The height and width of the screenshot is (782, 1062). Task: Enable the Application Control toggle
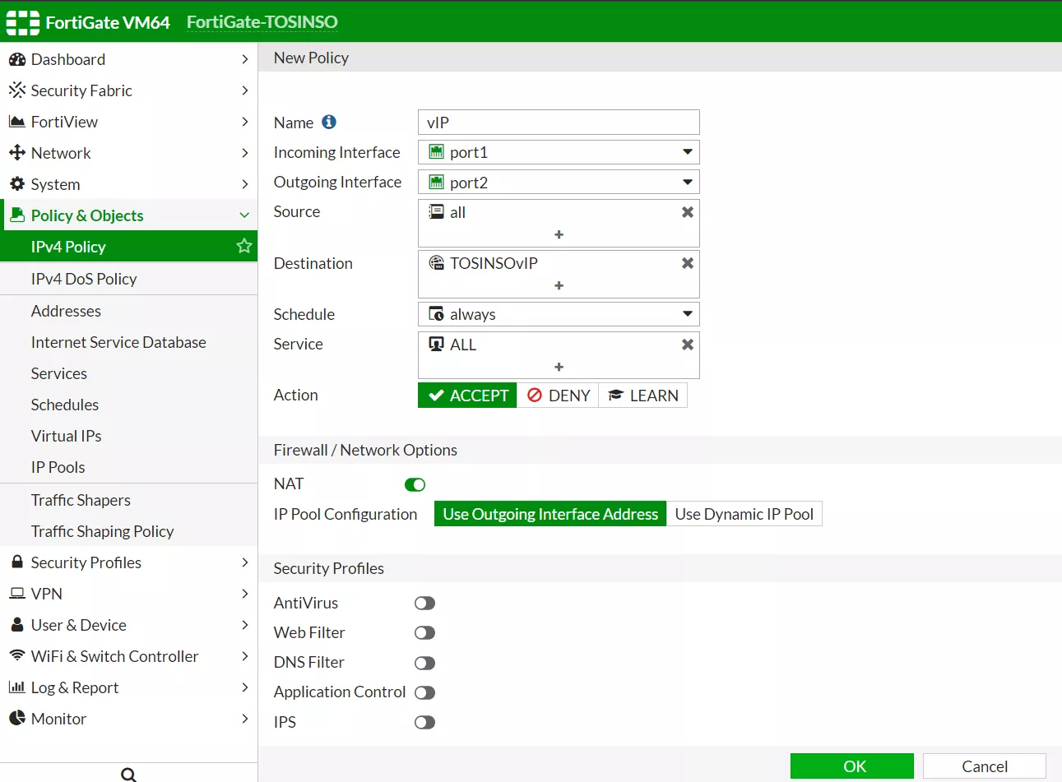point(424,692)
